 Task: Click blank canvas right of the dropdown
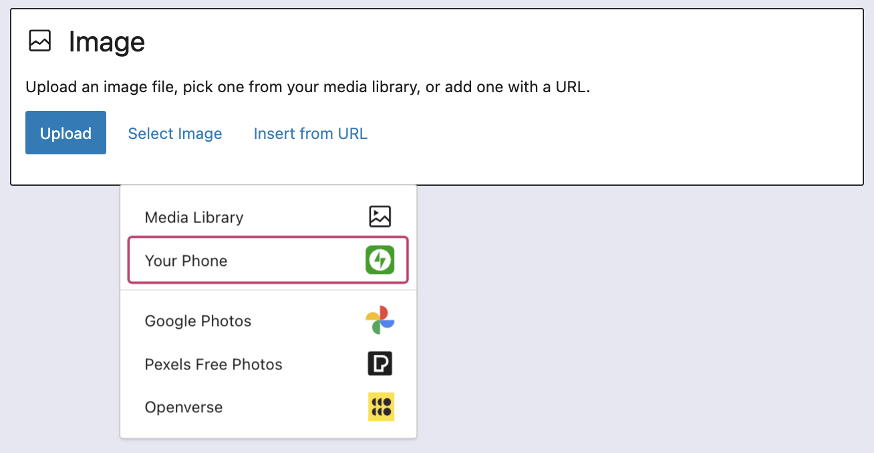(x=635, y=321)
